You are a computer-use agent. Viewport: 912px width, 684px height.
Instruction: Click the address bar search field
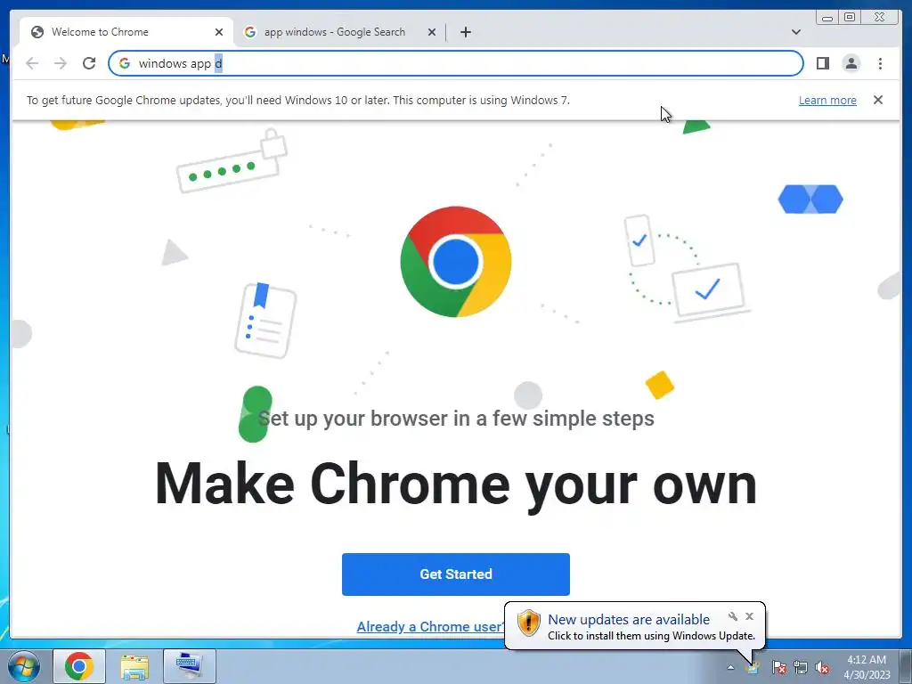point(455,63)
